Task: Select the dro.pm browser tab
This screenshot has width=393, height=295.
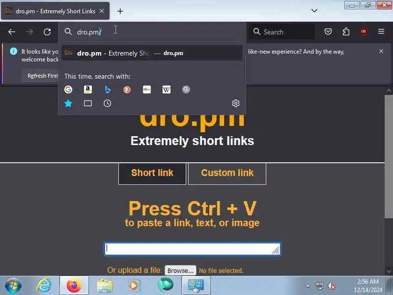Action: [x=55, y=11]
